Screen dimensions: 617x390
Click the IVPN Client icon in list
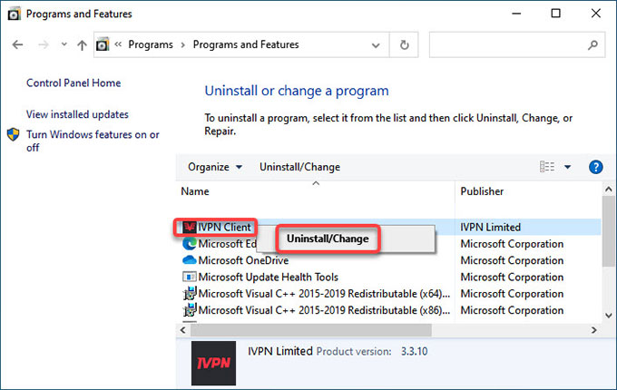click(190, 228)
